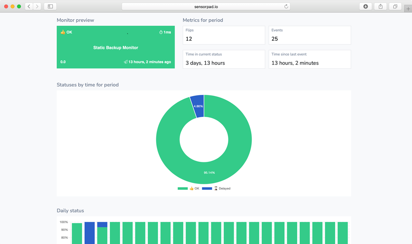Click the 1ms stopwatch icon
412x244 pixels.
161,32
